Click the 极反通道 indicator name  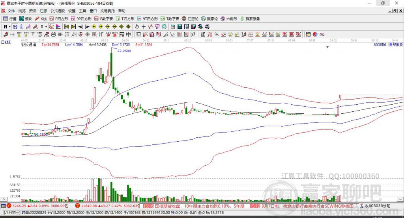29,45
